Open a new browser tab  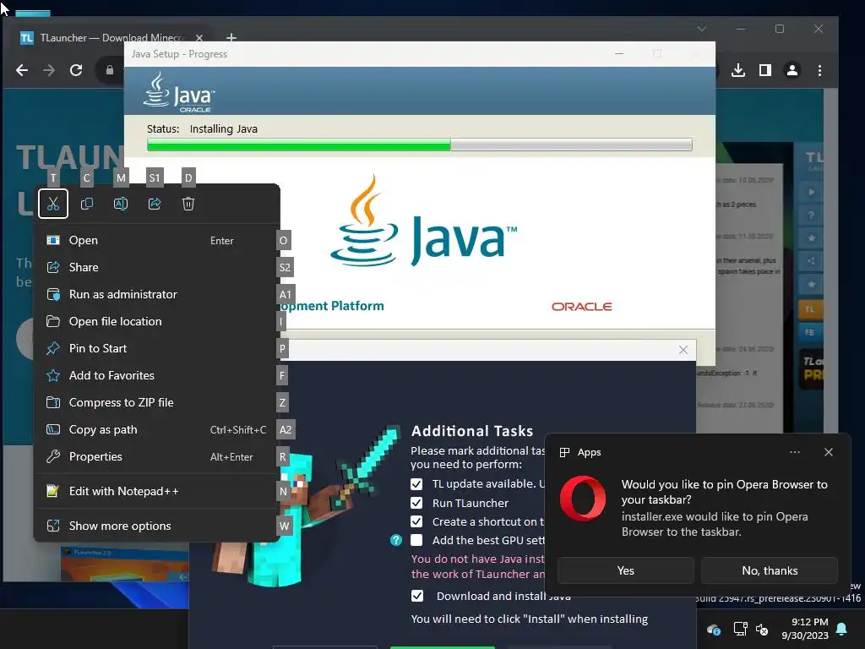point(231,37)
